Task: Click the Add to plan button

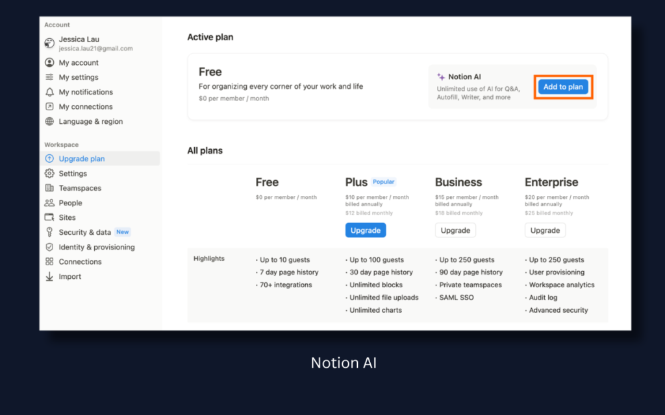Action: pos(562,86)
